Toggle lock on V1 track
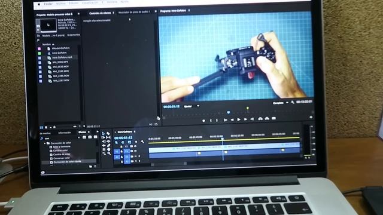The image size is (383, 215). (x=122, y=151)
